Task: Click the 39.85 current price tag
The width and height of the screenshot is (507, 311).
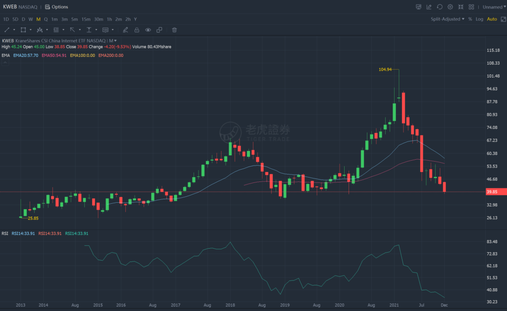Action: (496, 192)
